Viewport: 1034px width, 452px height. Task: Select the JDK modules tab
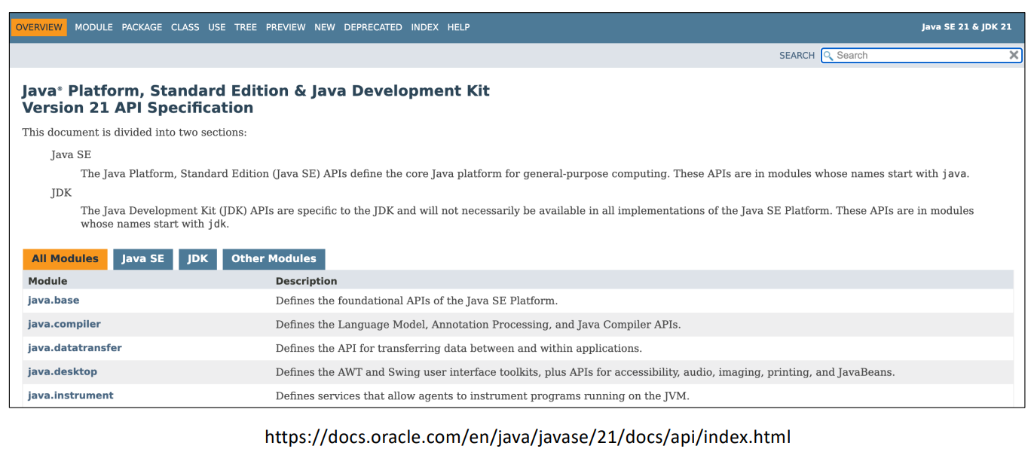coord(197,259)
